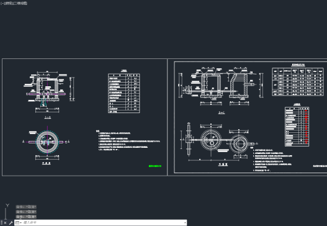The height and width of the screenshot is (226, 327).
Task: Select the red-valued quantity table in right sheet
Action: click(297, 127)
